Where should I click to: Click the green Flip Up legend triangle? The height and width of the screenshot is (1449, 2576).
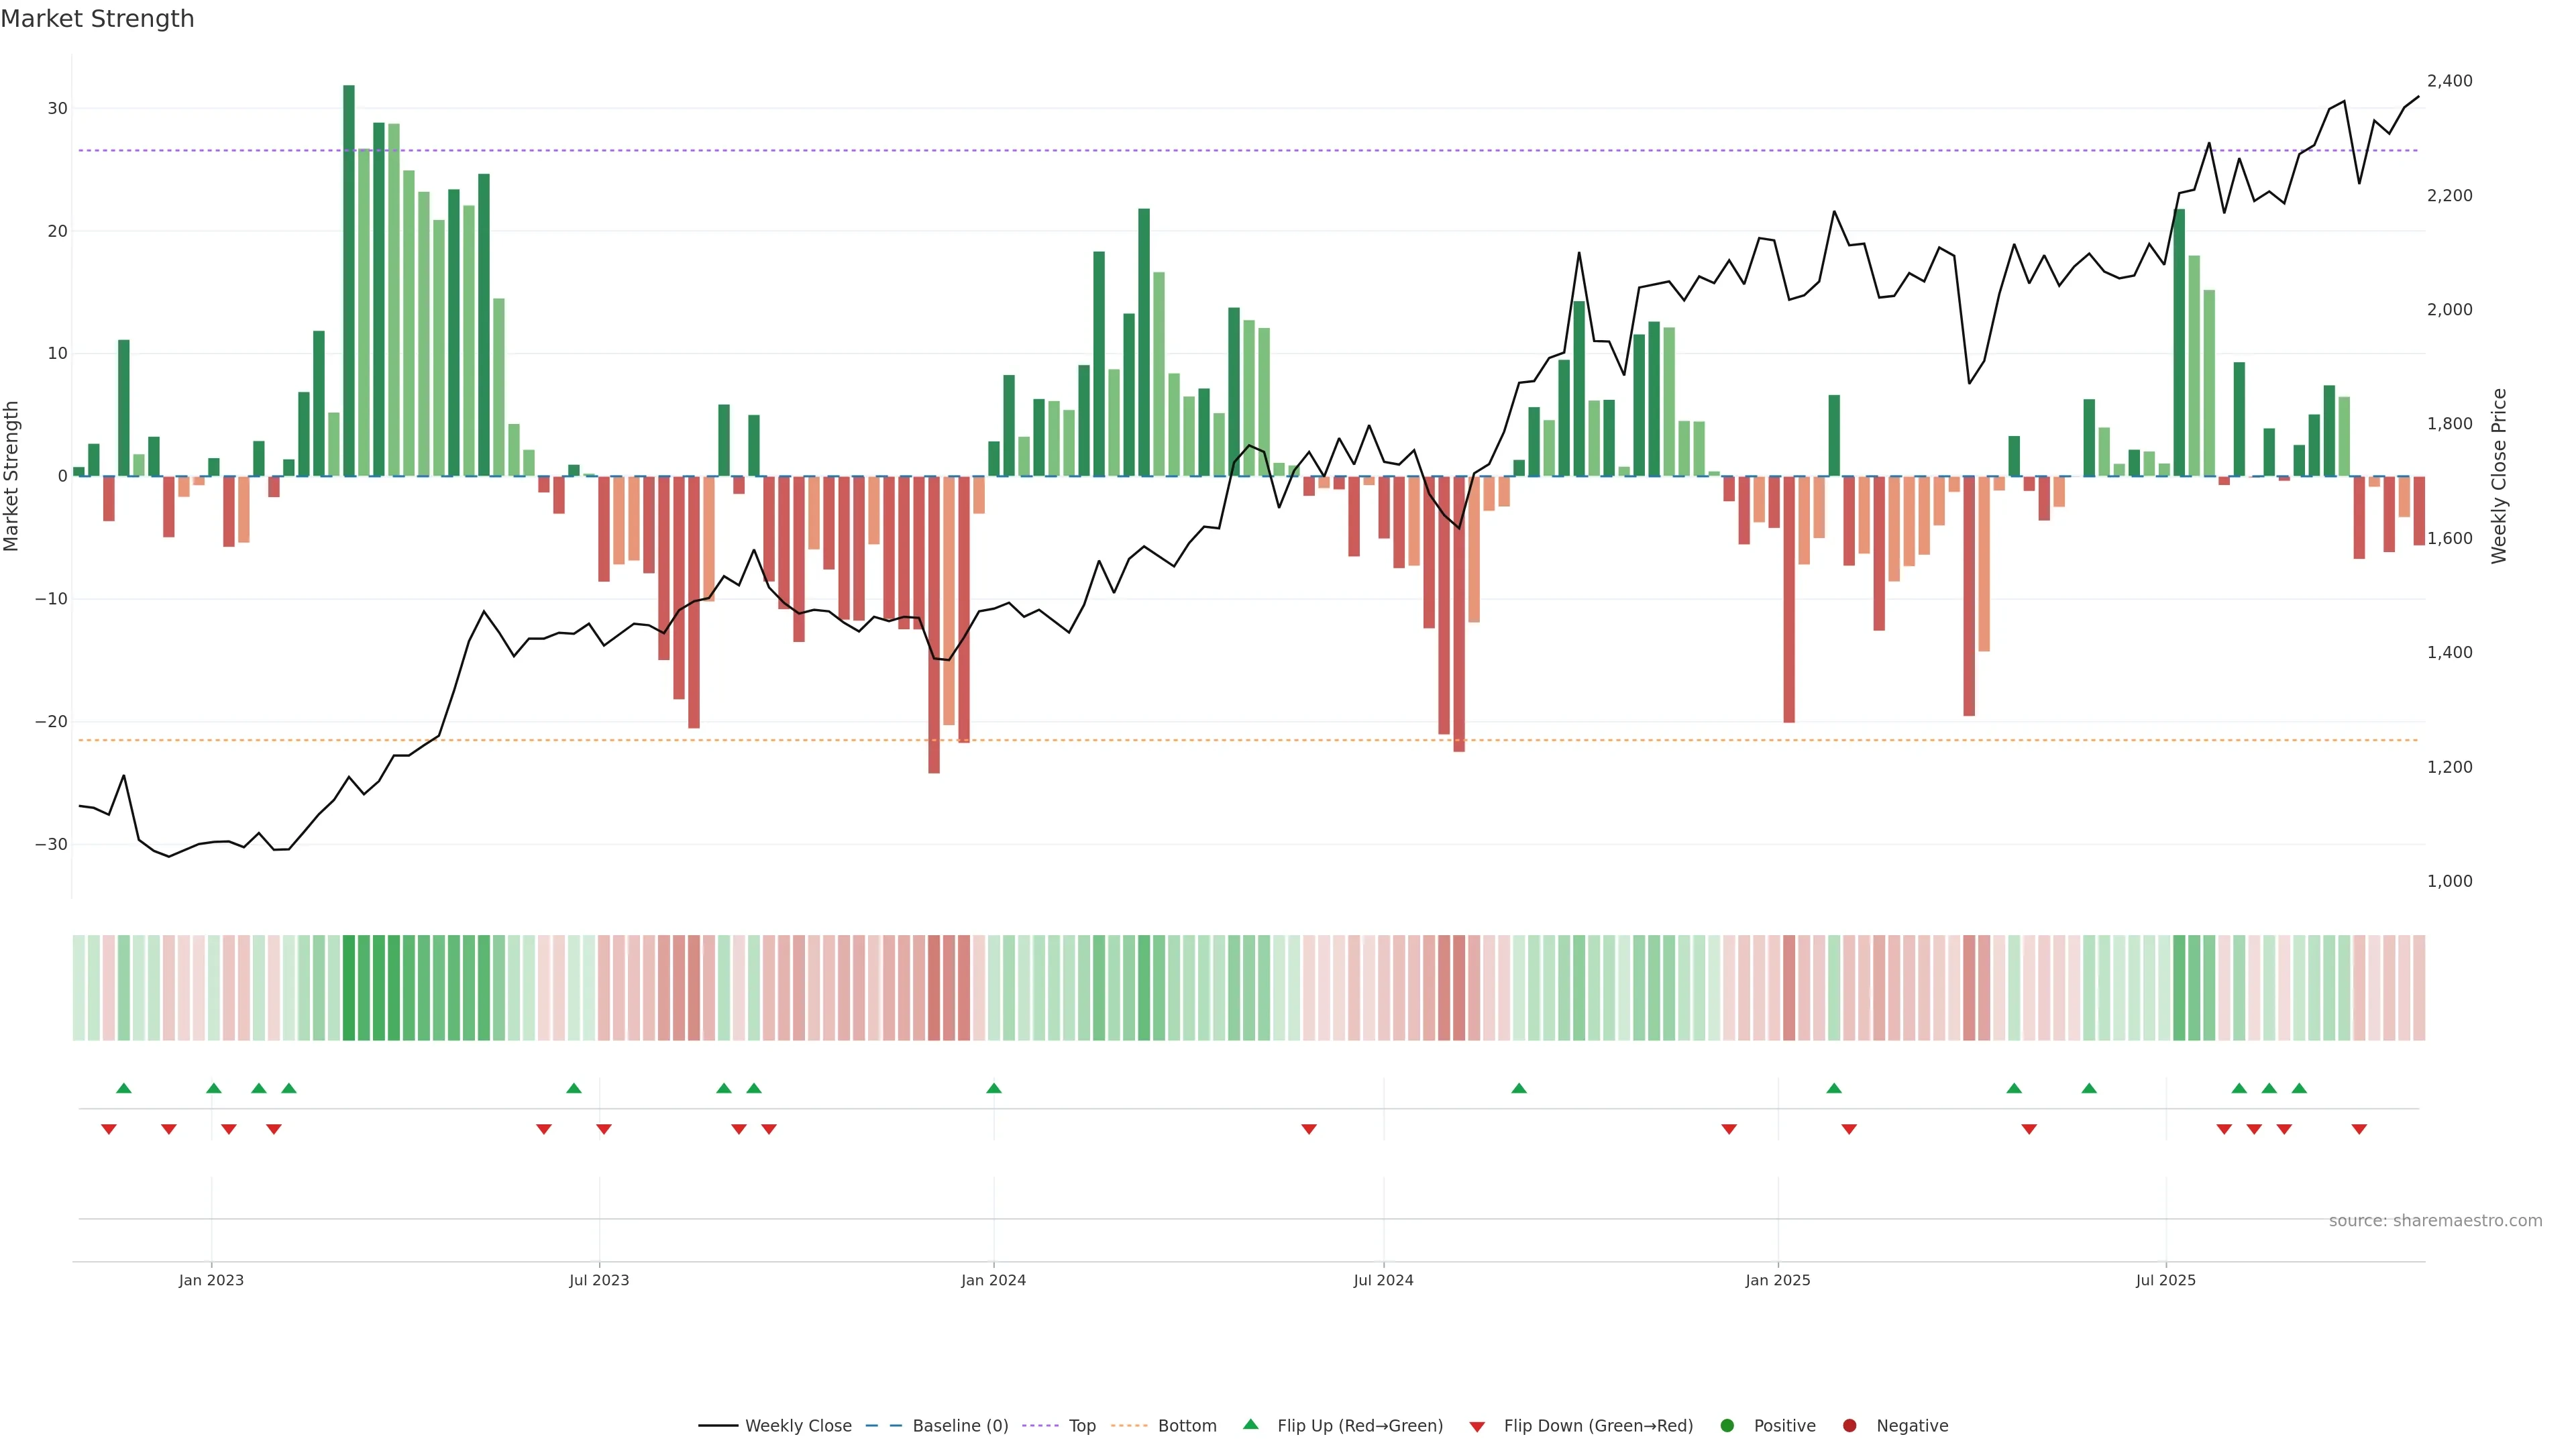[x=1250, y=1425]
